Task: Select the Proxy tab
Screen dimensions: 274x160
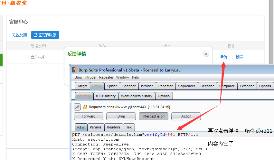Action: click(97, 86)
